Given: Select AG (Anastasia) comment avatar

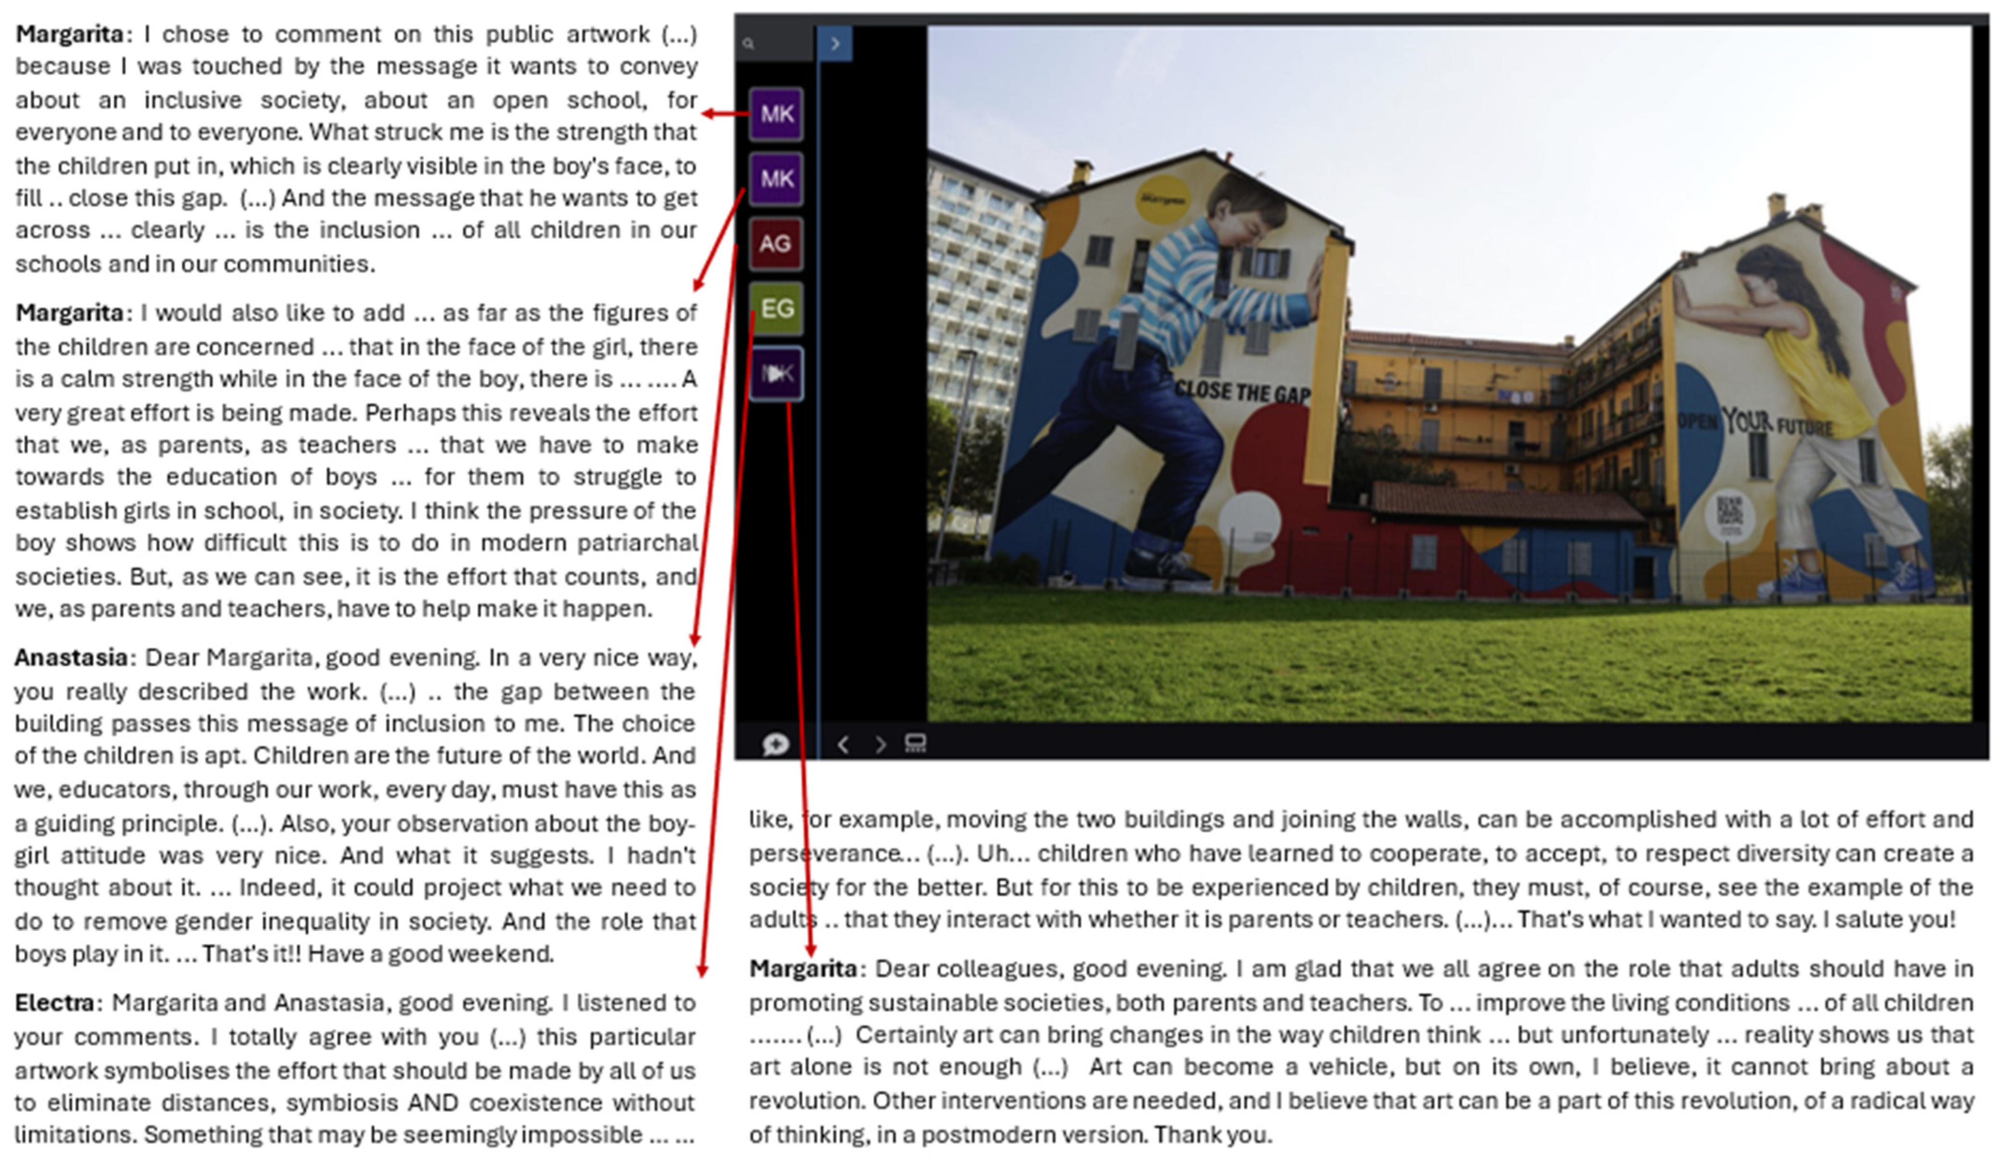Looking at the screenshot, I should pos(776,244).
